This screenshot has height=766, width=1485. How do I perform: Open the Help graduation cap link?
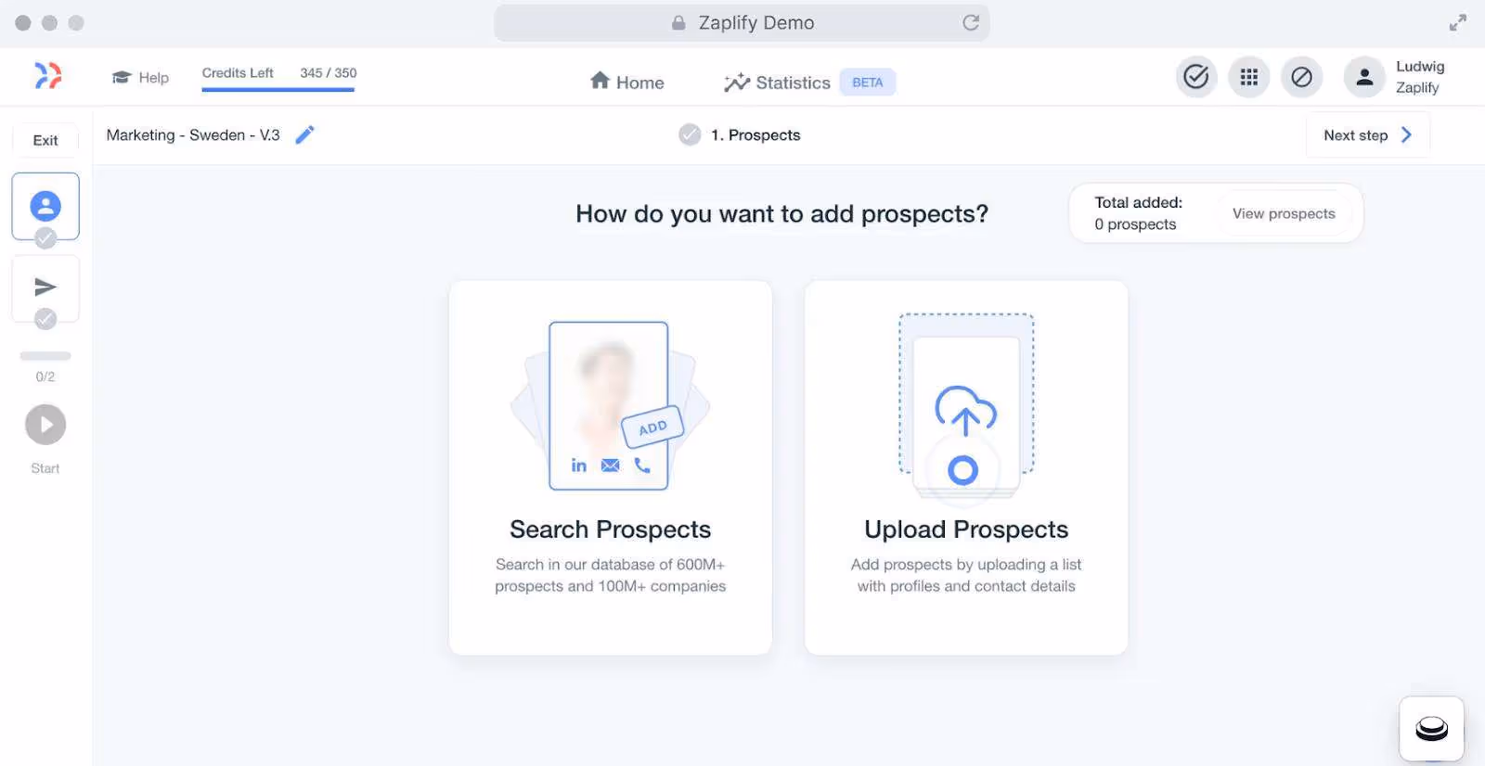point(140,78)
